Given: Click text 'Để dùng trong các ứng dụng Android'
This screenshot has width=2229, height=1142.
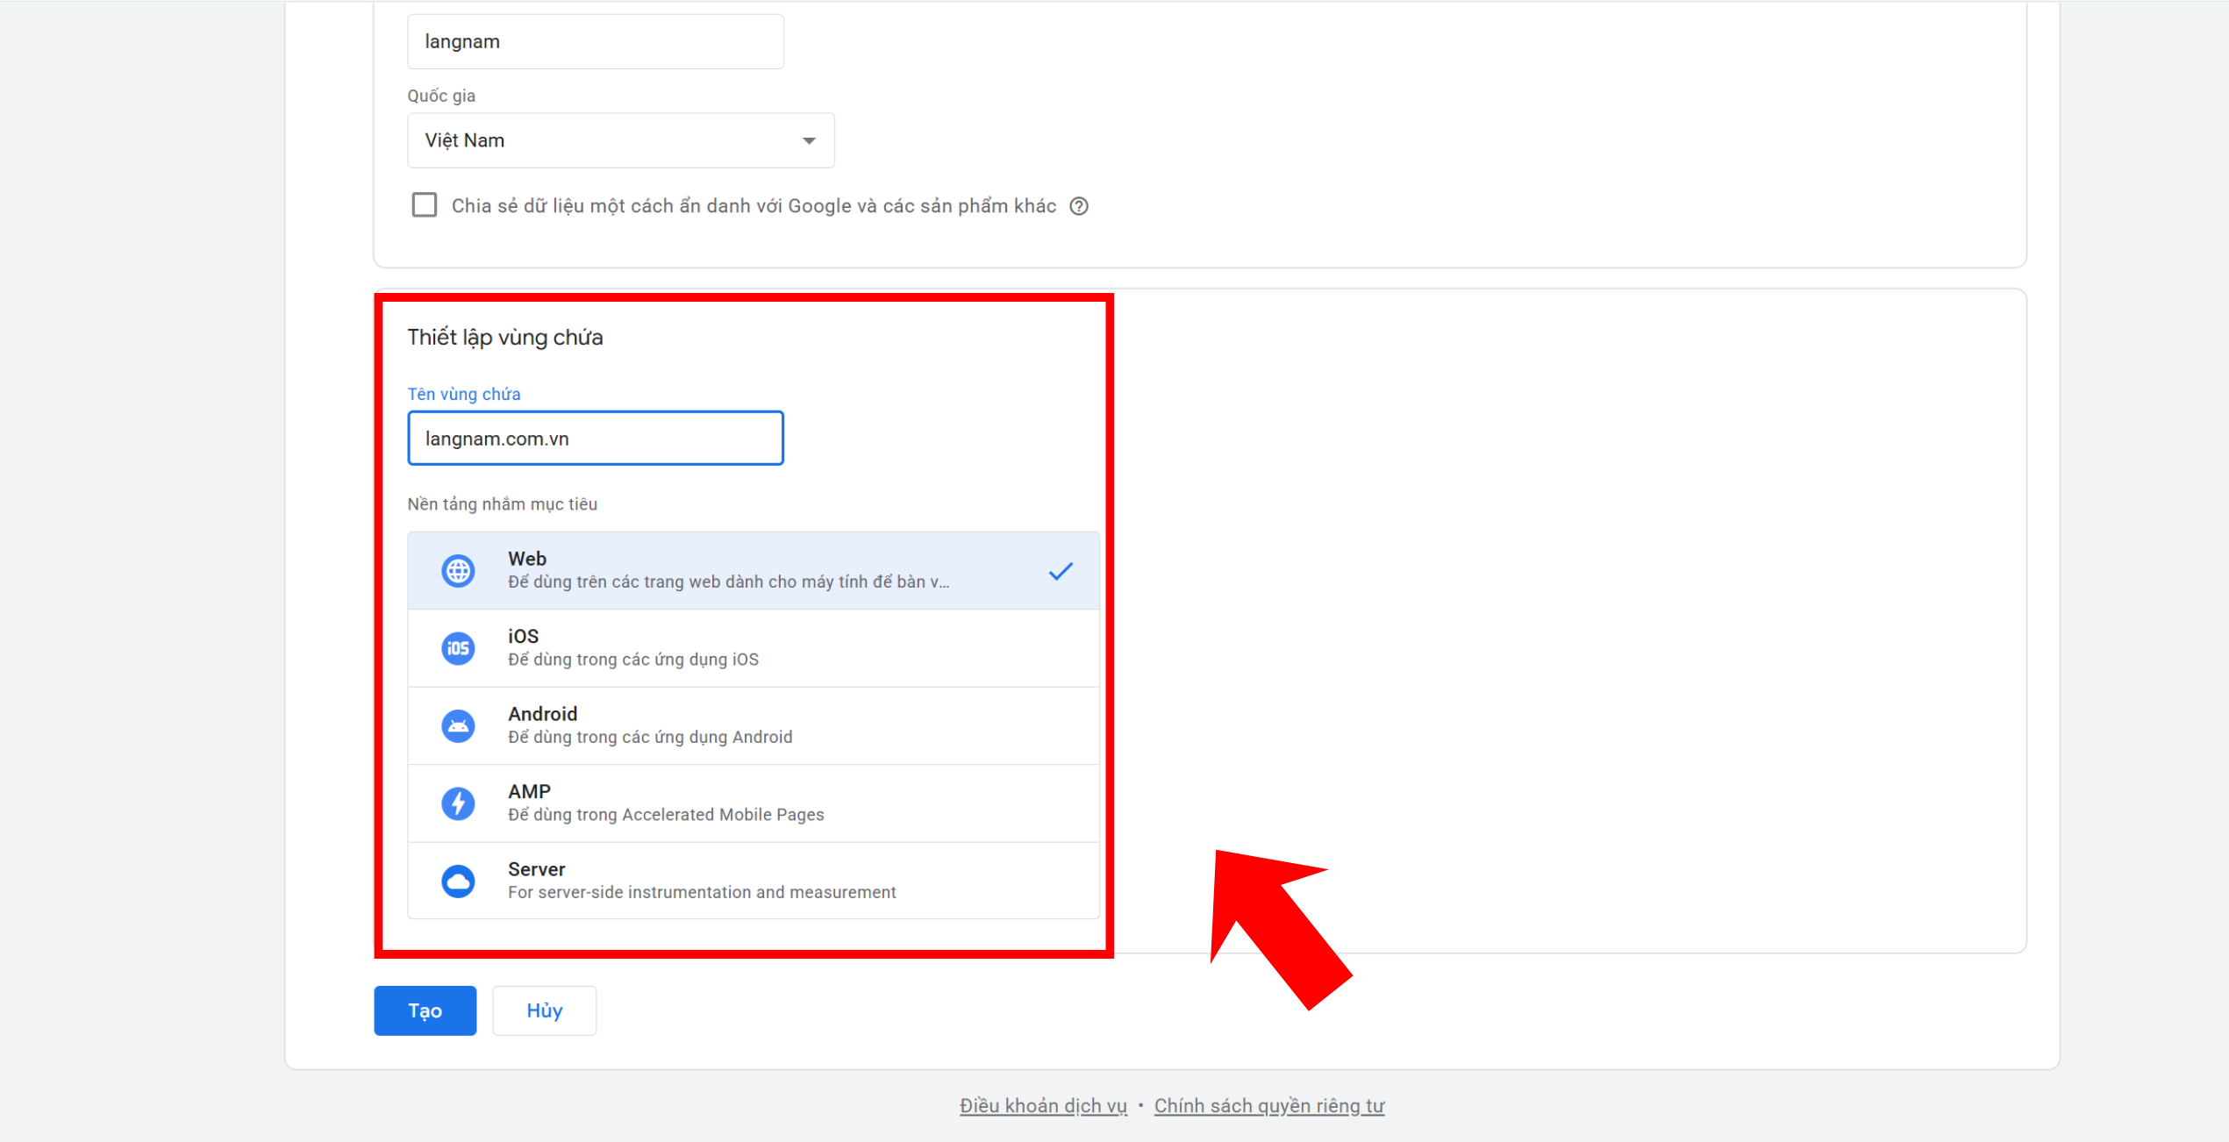Looking at the screenshot, I should click(x=650, y=737).
